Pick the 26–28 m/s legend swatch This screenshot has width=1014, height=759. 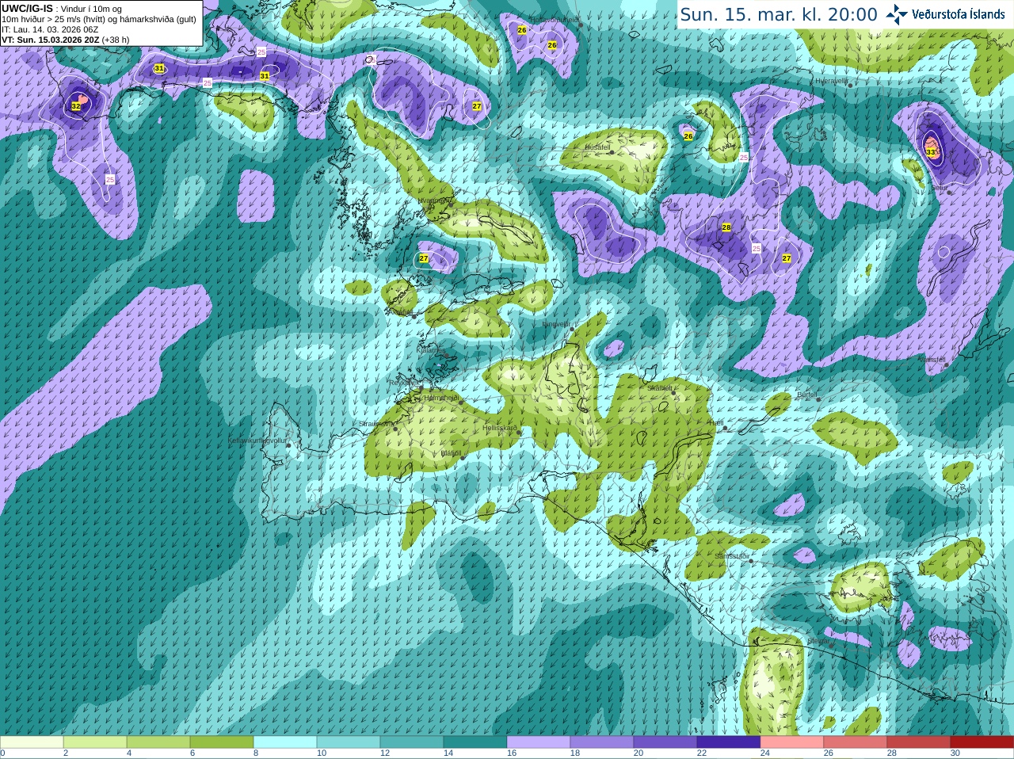856,742
